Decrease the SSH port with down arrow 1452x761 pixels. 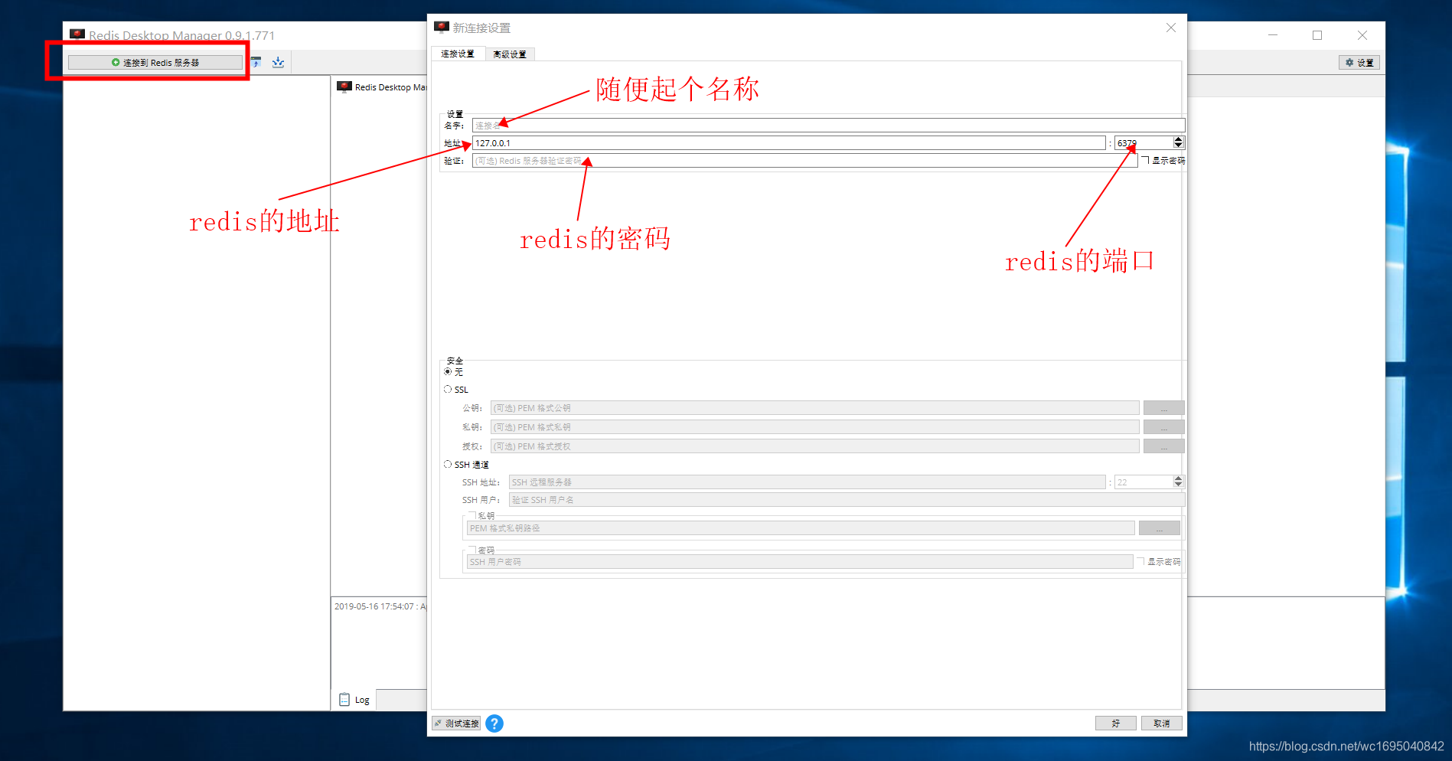point(1179,485)
